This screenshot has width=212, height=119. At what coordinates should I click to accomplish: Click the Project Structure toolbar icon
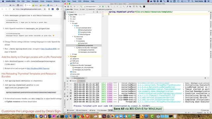(x=130, y=7)
